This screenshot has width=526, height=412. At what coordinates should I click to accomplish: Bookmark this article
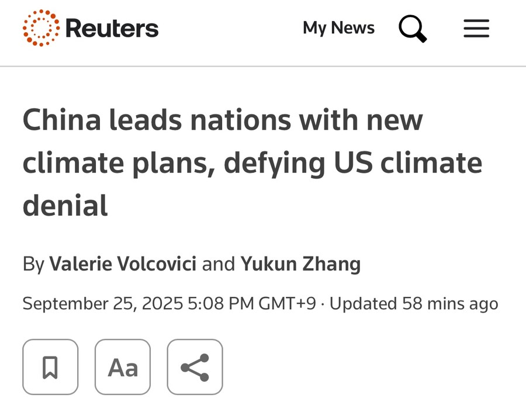(x=50, y=367)
